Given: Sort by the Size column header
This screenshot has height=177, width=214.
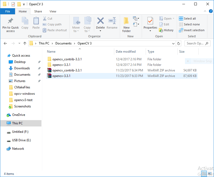Looking at the screenshot, I should pos(188,52).
